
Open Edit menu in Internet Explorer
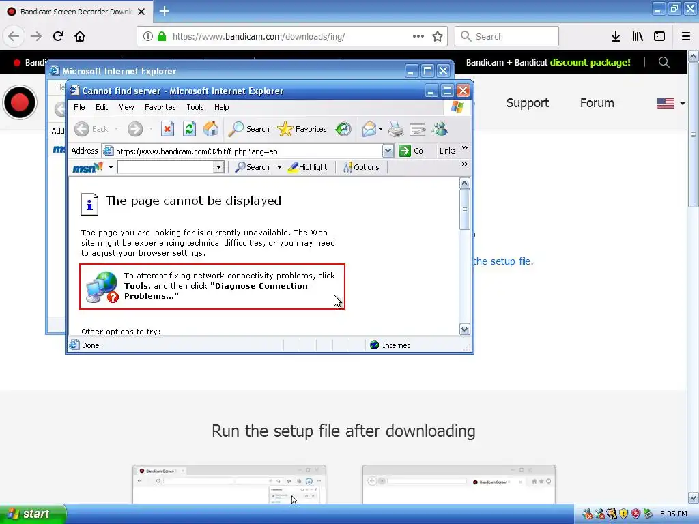pyautogui.click(x=102, y=107)
